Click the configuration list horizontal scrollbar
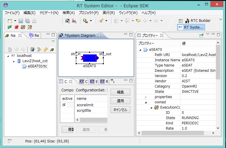The image size is (226, 148). pos(94,120)
